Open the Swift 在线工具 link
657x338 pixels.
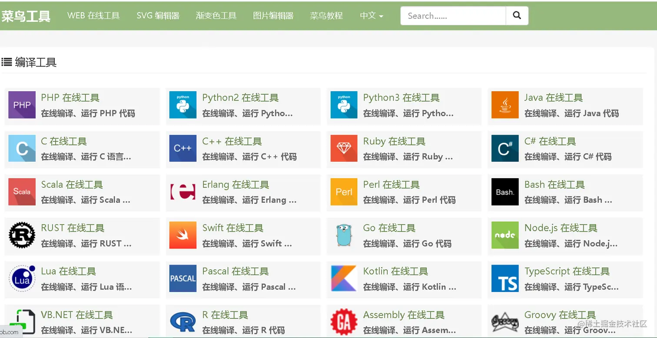pyautogui.click(x=233, y=228)
